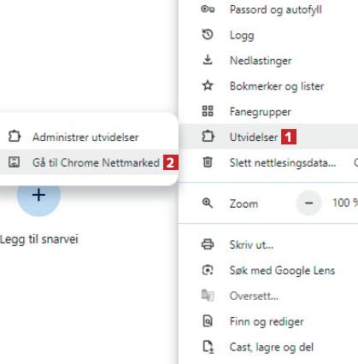
Task: Open Bokmerker og lister menu entry
Action: pos(269,86)
